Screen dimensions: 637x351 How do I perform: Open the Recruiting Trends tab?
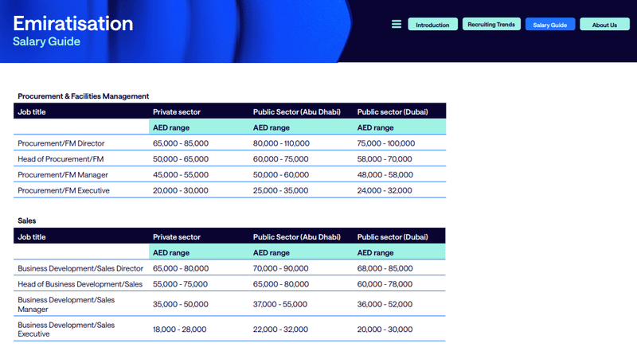coord(491,25)
